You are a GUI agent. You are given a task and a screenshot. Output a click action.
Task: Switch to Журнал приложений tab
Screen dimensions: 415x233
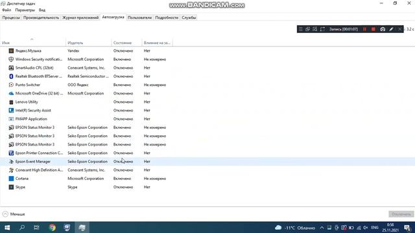tap(80, 17)
